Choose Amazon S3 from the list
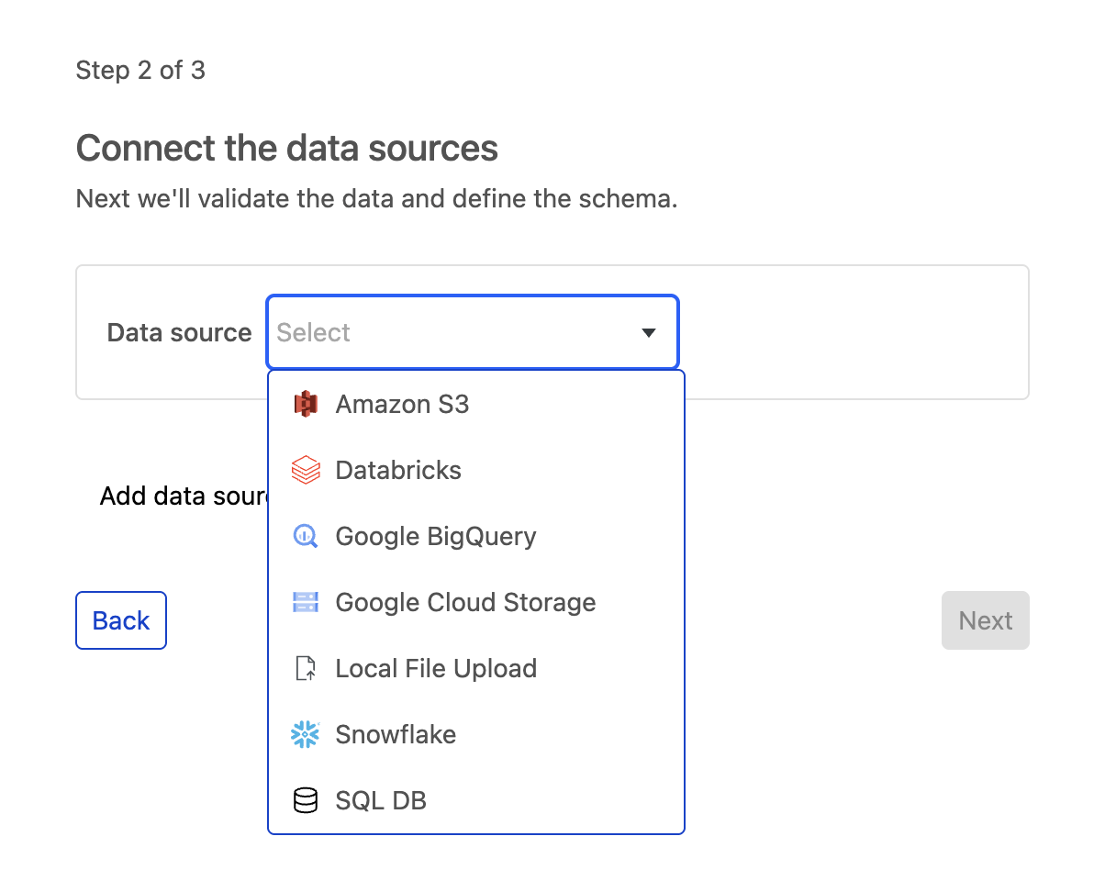This screenshot has height=881, width=1116. pos(476,404)
